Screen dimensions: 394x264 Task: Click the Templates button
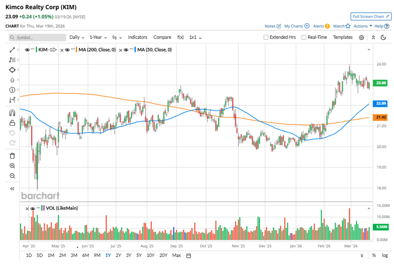[343, 38]
